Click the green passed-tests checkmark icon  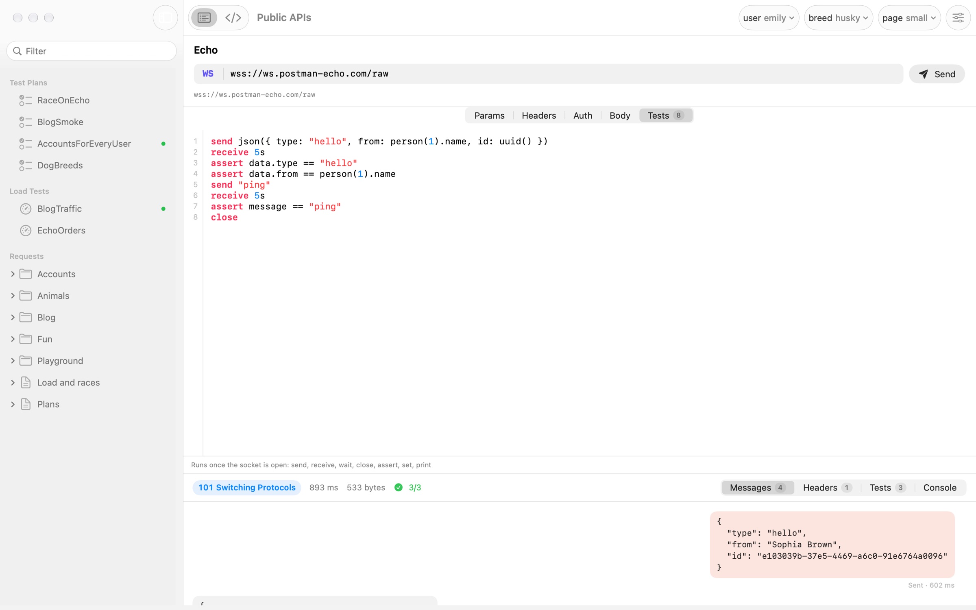click(x=399, y=487)
